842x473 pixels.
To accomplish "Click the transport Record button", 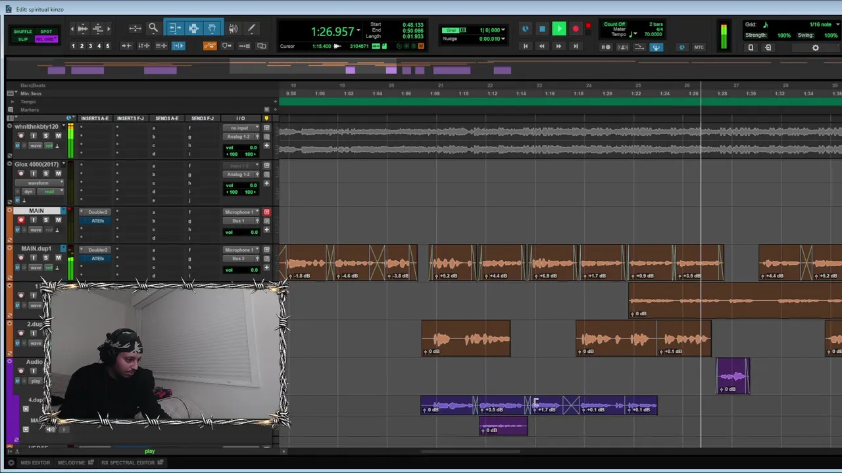I will pos(576,29).
